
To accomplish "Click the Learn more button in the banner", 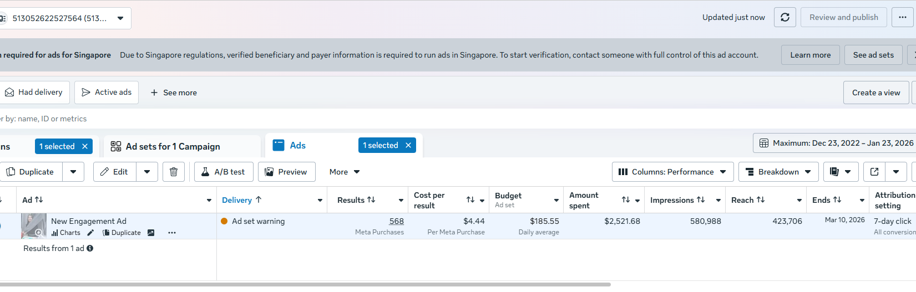I will tap(810, 55).
